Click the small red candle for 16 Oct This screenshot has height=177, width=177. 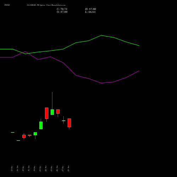(x=30, y=135)
